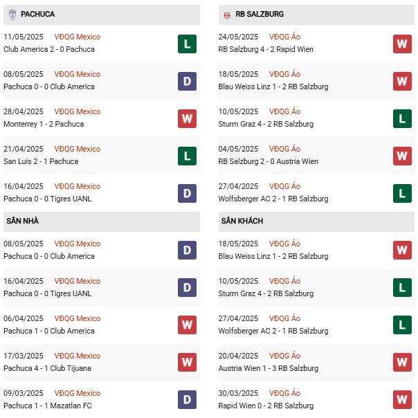
Task: Click the RB Salzburg club logo
Action: coord(227,14)
